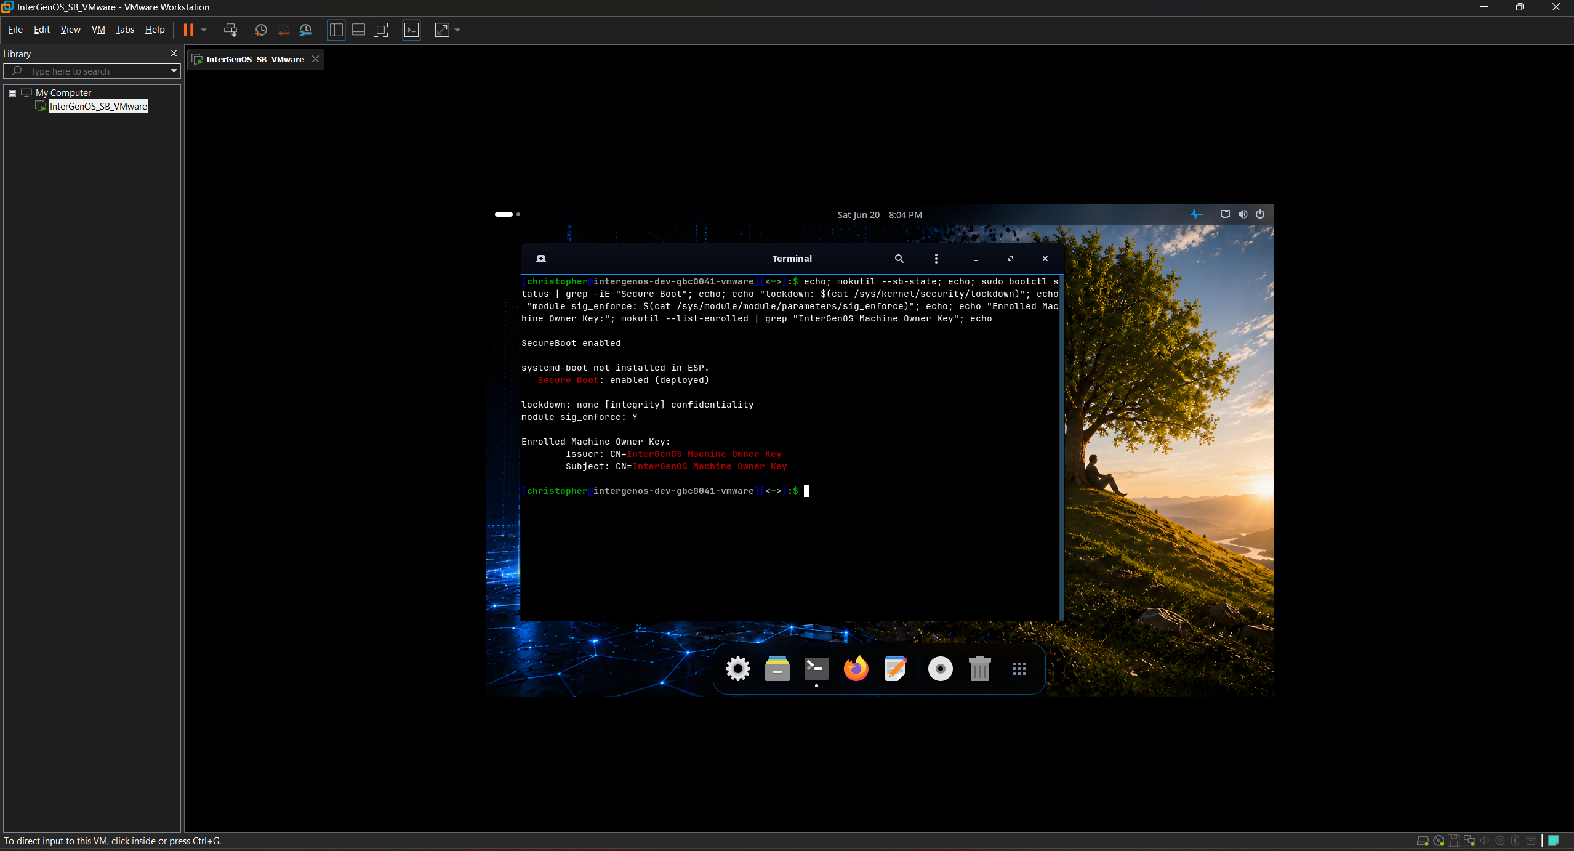The image size is (1574, 851).
Task: Open the stretch display dropdown arrow
Action: (x=457, y=30)
